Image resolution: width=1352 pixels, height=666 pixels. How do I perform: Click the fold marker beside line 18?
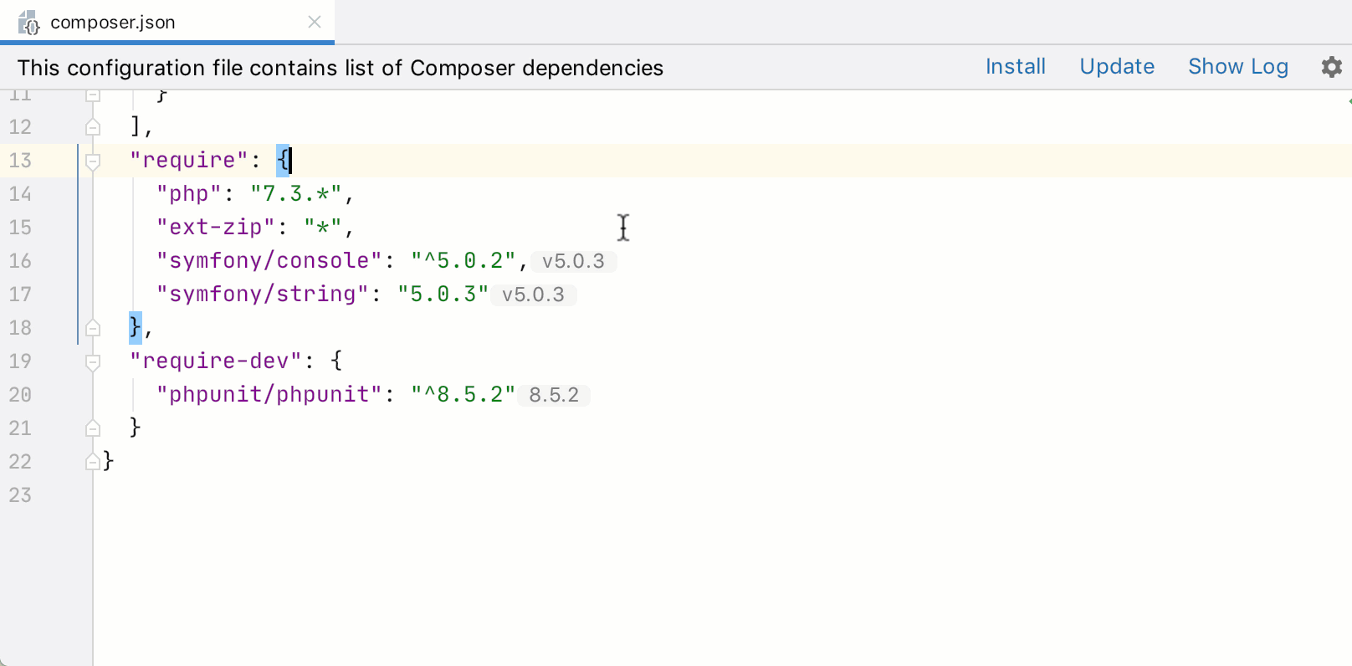[x=93, y=328]
